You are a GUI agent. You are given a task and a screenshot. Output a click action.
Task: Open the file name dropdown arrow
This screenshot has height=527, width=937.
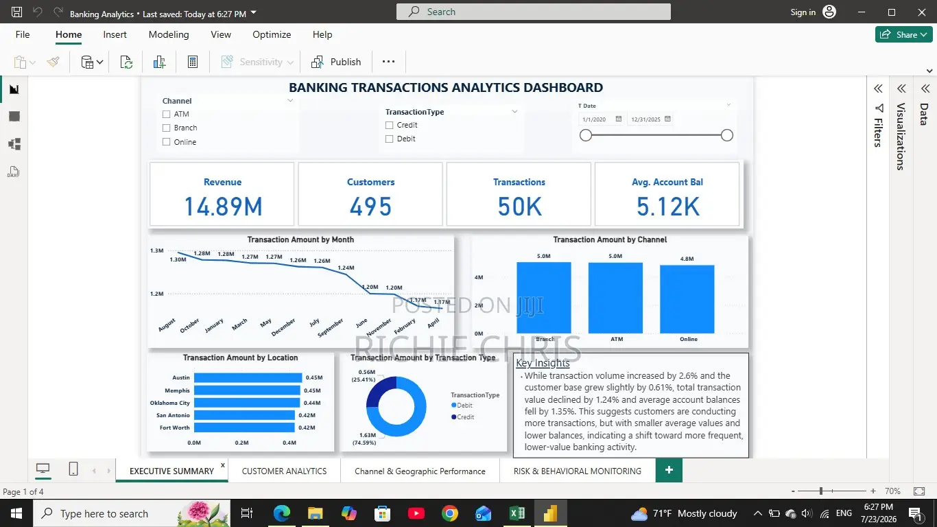254,13
